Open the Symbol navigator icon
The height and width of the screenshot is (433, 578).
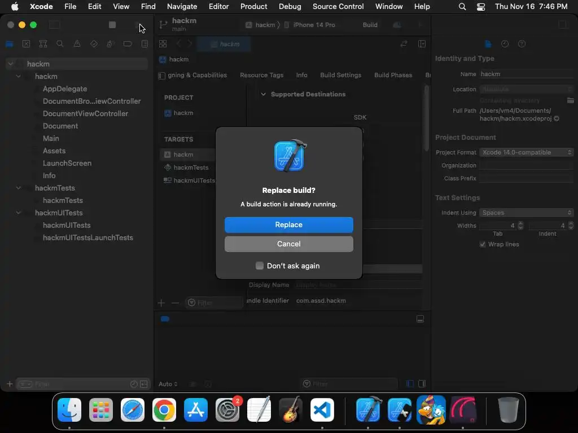43,44
